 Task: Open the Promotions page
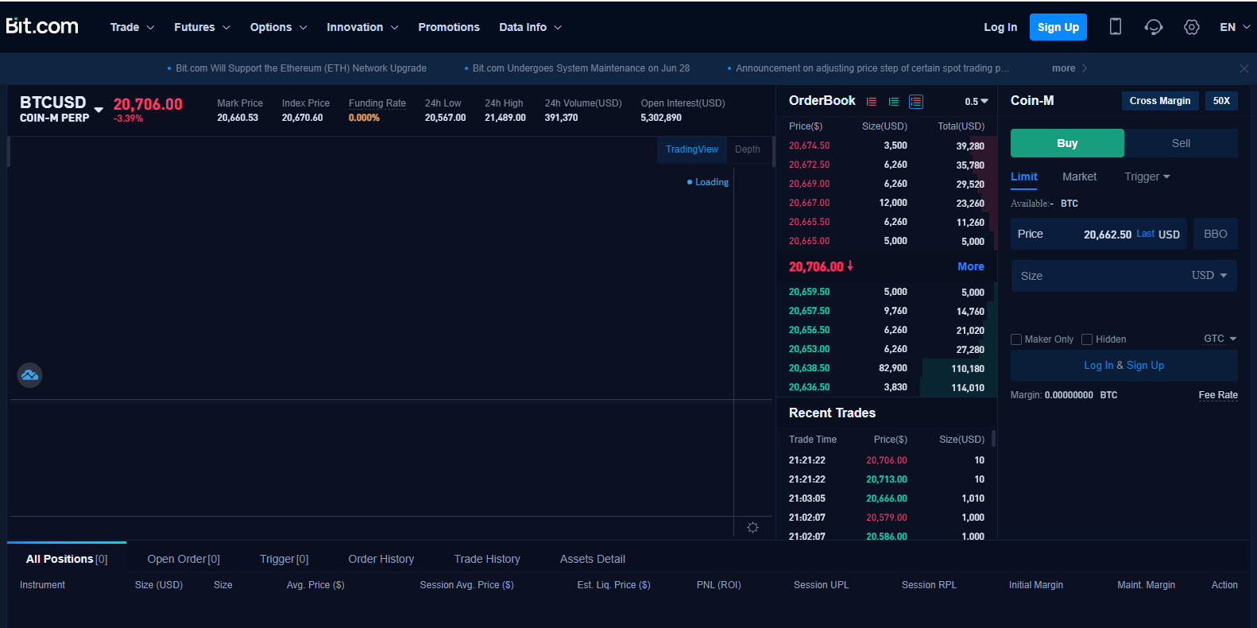click(449, 27)
